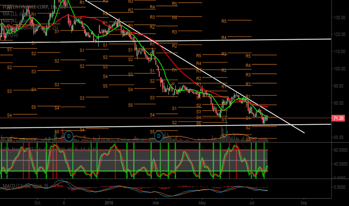Image resolution: width=349 pixels, height=206 pixels.
Task: Select the descending white trendline
Action: tap(195, 67)
